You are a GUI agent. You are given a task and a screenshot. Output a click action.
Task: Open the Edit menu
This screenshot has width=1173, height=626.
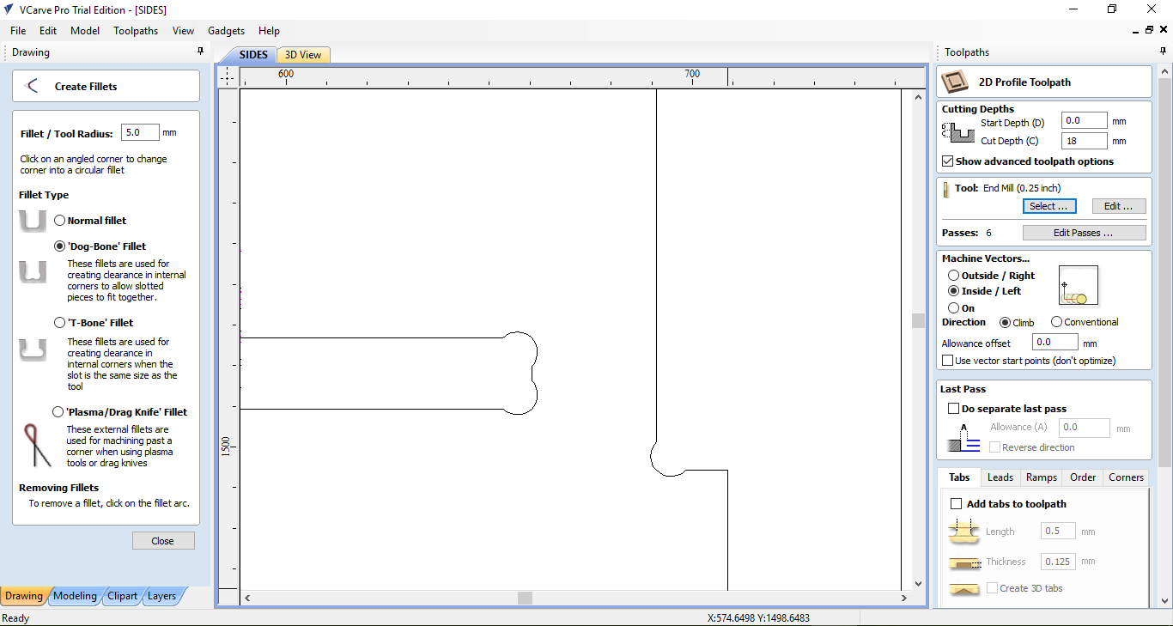click(48, 30)
